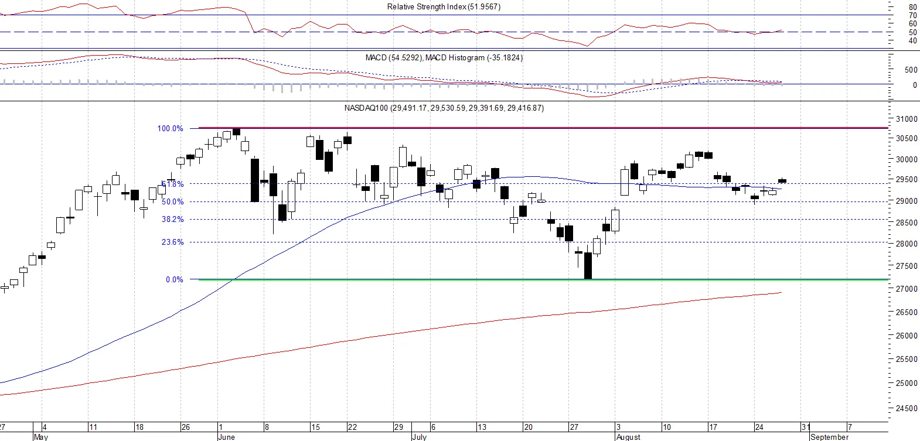This screenshot has height=441, width=920.
Task: Click the 61.8% Fibonacci retracement label
Action: 173,184
